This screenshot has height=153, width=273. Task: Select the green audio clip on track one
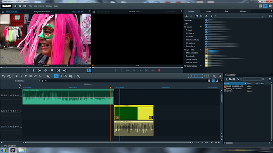coord(68,97)
